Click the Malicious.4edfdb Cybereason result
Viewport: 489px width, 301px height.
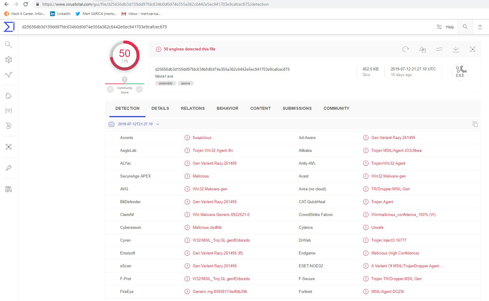point(207,228)
